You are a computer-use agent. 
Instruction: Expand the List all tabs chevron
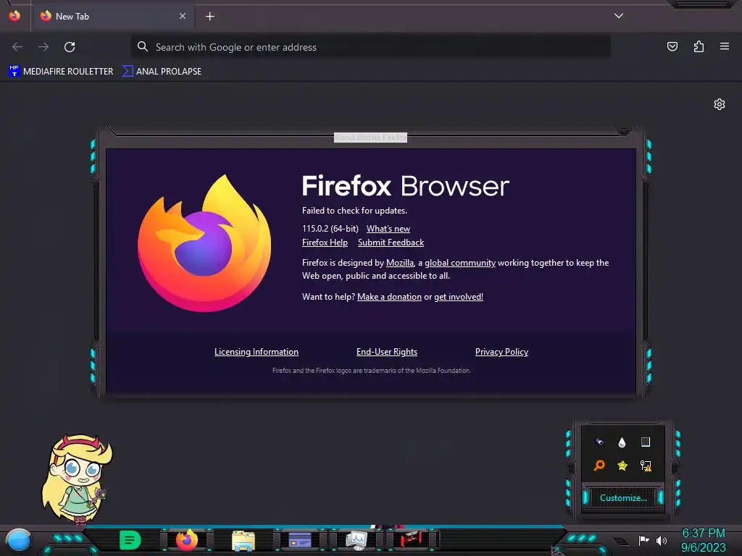(618, 16)
